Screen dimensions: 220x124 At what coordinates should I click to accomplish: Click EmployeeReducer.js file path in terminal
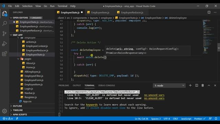point(102,92)
